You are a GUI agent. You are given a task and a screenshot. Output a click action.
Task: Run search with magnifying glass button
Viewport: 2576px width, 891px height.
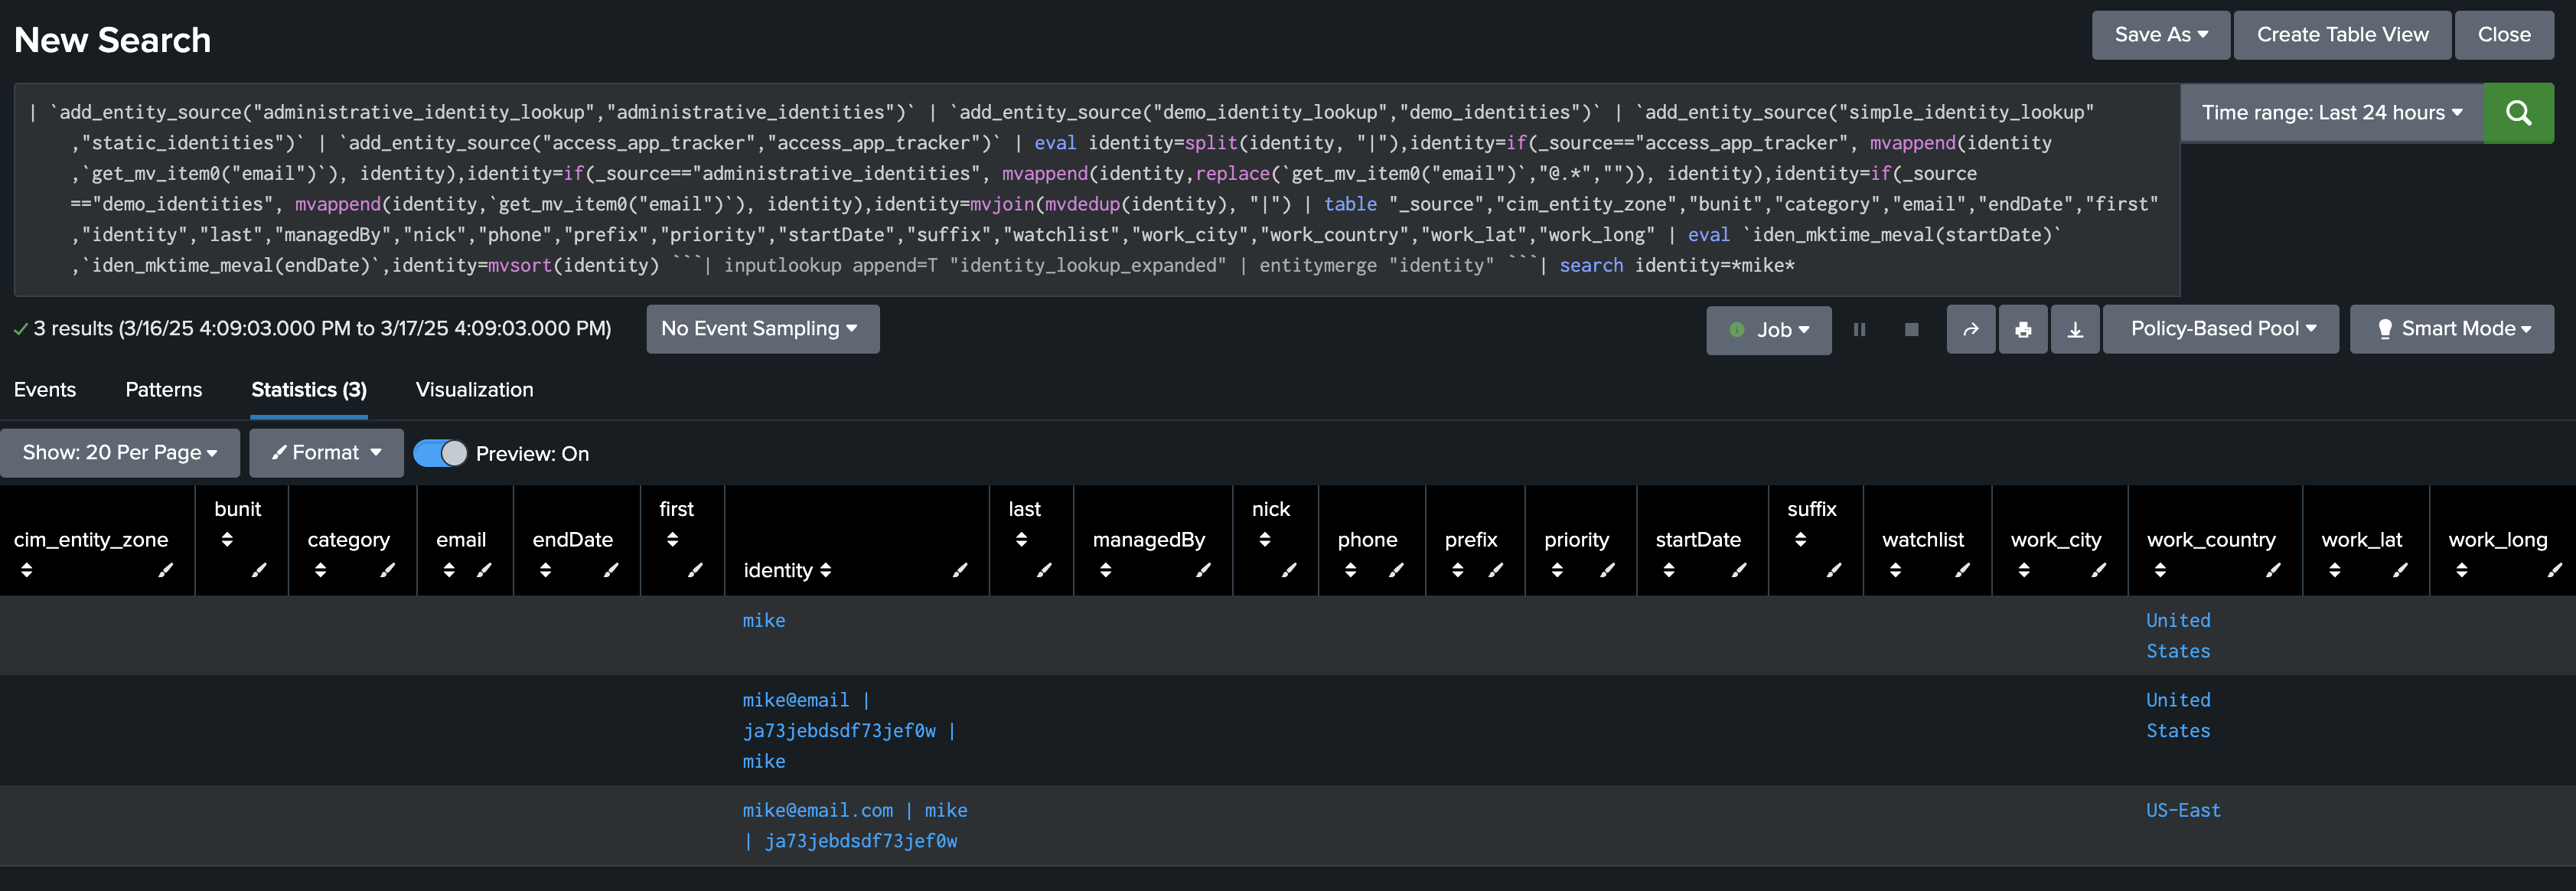[2518, 113]
